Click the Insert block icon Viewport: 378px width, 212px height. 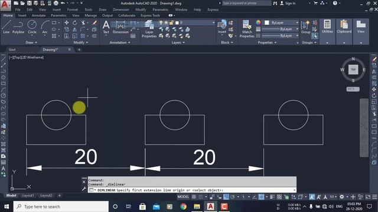[x=222, y=26]
